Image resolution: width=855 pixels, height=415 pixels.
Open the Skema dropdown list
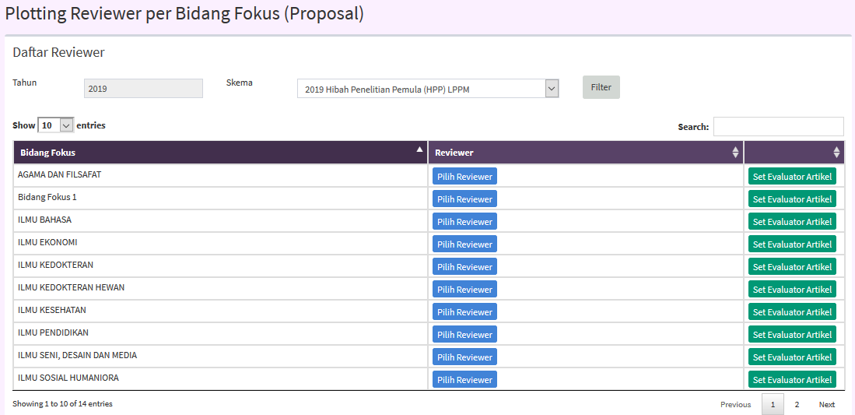[428, 89]
